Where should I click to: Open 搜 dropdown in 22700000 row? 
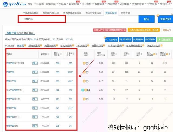click(35, 90)
